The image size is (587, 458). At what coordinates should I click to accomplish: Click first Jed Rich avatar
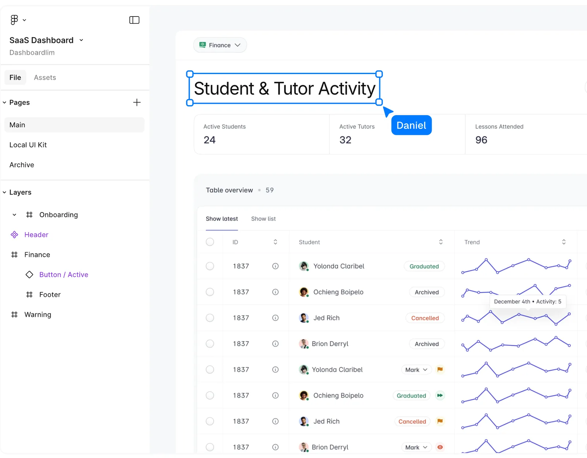pyautogui.click(x=304, y=318)
